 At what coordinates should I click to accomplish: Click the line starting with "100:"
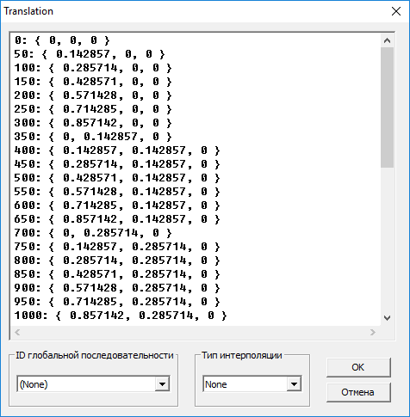click(x=93, y=68)
